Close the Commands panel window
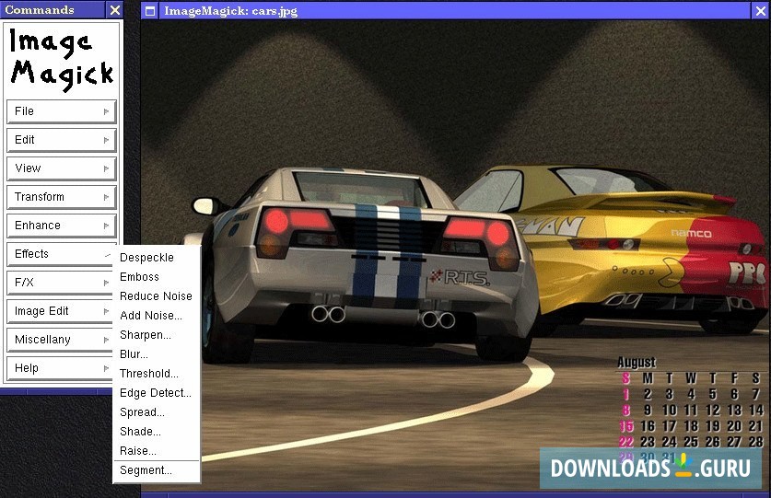Screen dimensions: 771x498 (114, 10)
